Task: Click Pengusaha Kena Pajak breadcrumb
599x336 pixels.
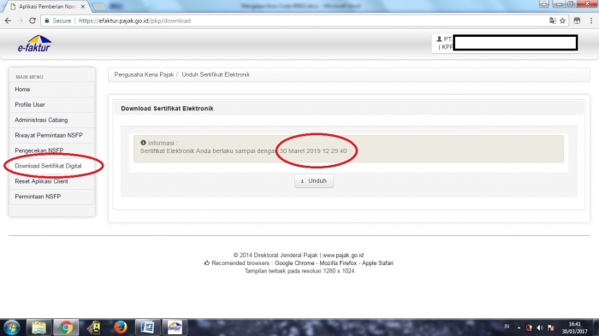Action: pos(144,74)
